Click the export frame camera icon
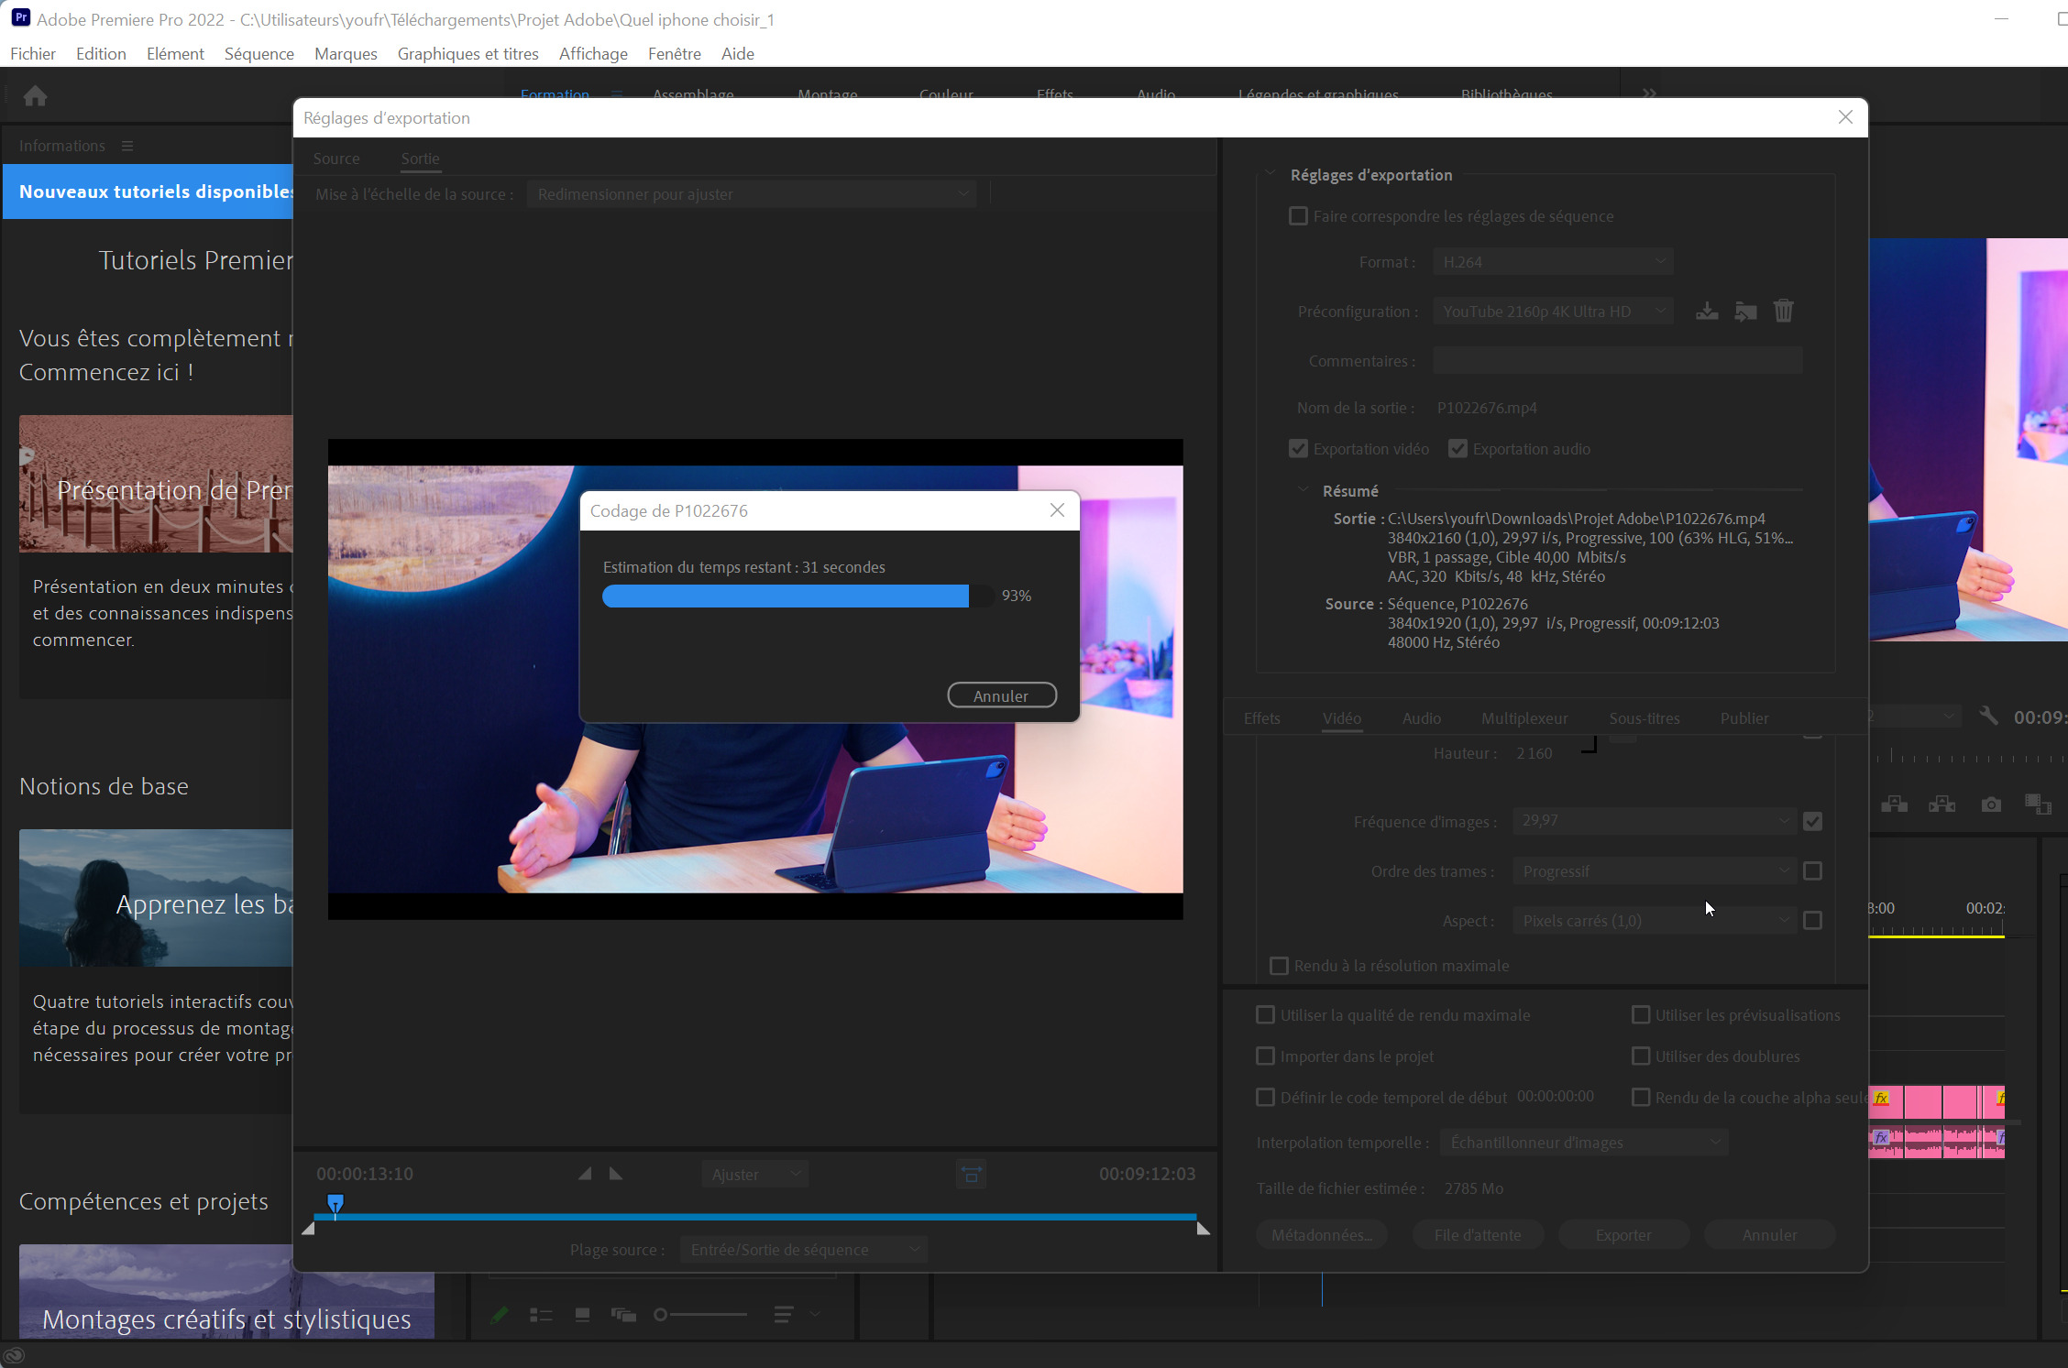The image size is (2068, 1368). click(x=1990, y=804)
